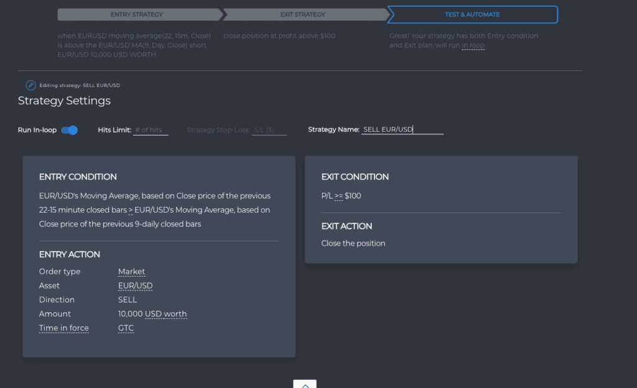Click the Close the position exit action text
The height and width of the screenshot is (388, 637).
click(x=353, y=244)
